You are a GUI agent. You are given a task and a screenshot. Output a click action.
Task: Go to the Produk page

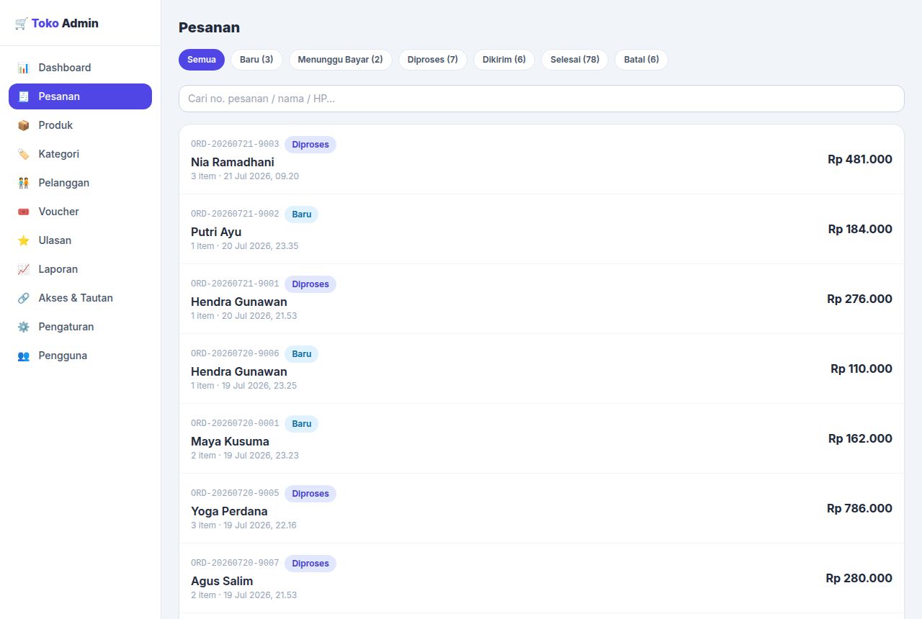pyautogui.click(x=80, y=125)
